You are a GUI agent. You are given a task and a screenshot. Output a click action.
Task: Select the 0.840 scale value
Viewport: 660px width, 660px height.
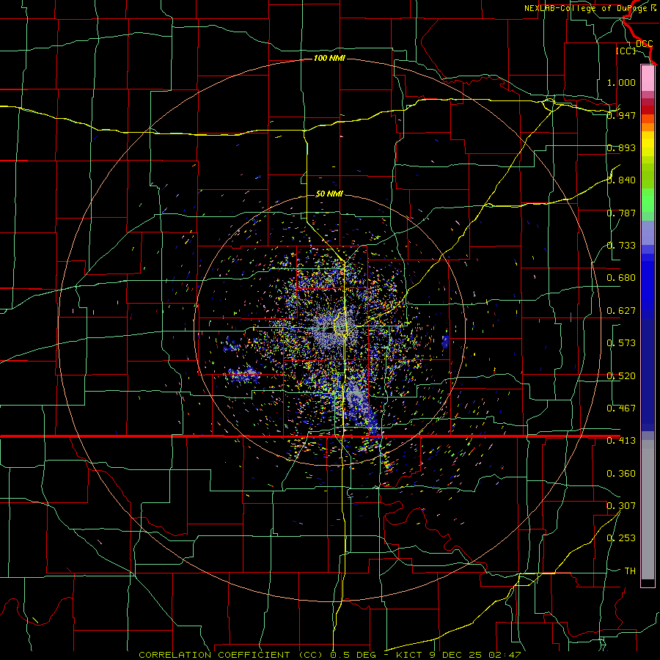click(x=621, y=180)
